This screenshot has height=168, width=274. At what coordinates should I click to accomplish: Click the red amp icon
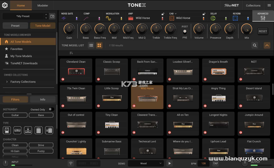(131, 18)
